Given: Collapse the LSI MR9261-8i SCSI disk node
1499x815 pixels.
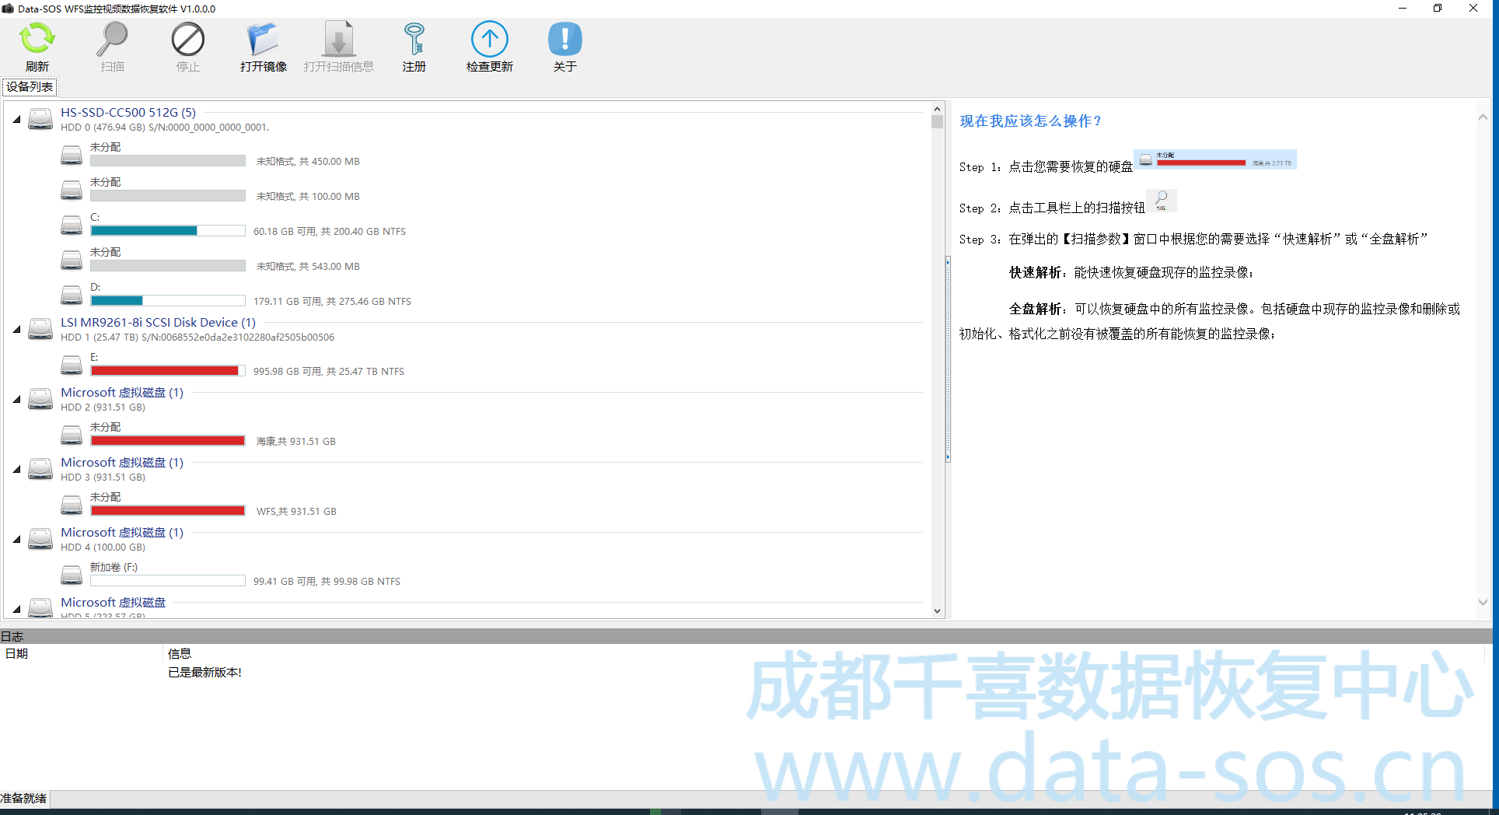Looking at the screenshot, I should 16,330.
